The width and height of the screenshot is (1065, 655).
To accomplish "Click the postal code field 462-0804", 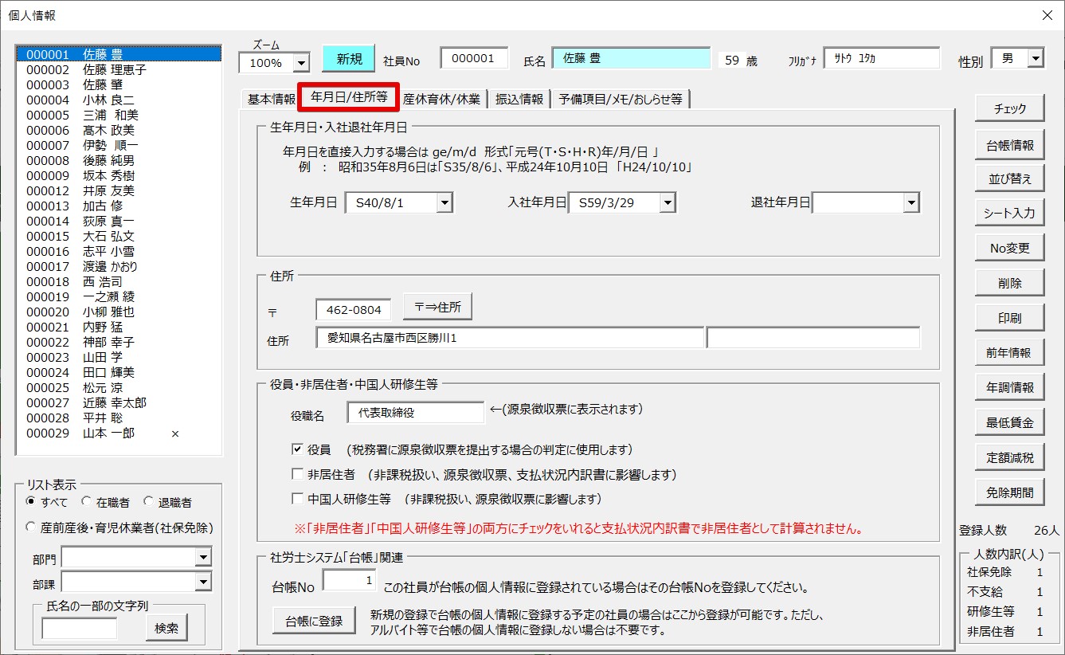I will [354, 309].
